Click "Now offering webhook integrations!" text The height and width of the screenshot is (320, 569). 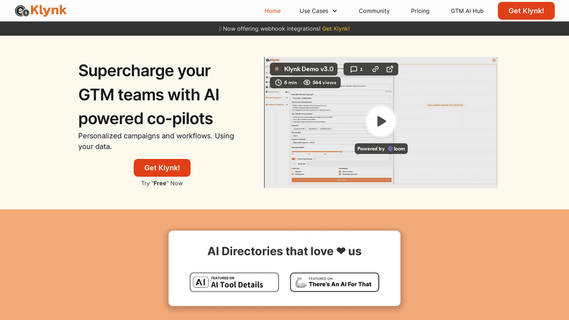(271, 28)
